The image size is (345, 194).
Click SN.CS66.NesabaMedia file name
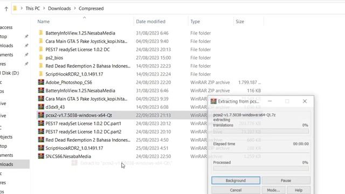pos(68,156)
